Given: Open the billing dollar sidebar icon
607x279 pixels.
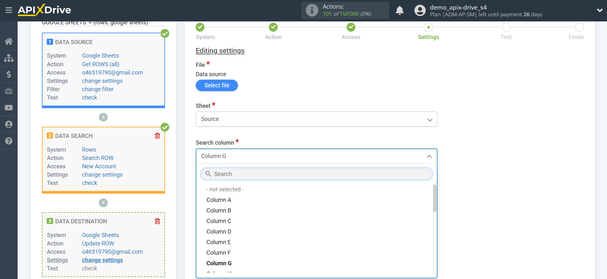Looking at the screenshot, I should [x=9, y=75].
